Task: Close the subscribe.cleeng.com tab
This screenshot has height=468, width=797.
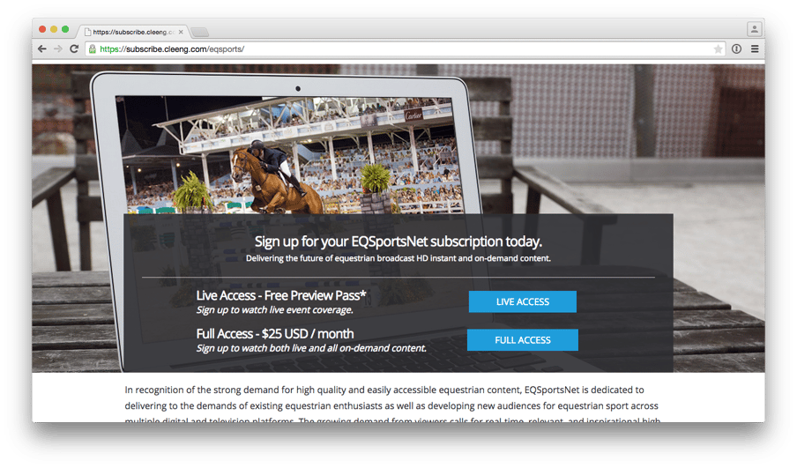Action: 181,32
